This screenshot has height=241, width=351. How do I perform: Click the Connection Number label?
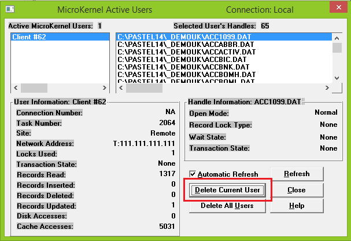[x=50, y=113]
